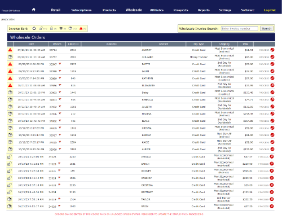Go to the home page icon
Screen dimensions: 282x219
(x=34, y=10)
